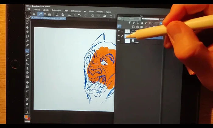Toggle eye icon of the selected layer
The image size is (213, 128).
pos(119,36)
